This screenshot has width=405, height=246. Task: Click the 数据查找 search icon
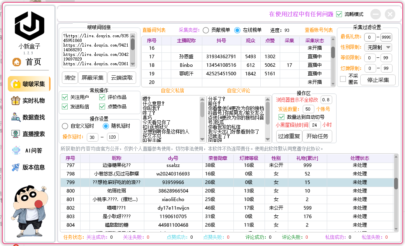pos(16,117)
